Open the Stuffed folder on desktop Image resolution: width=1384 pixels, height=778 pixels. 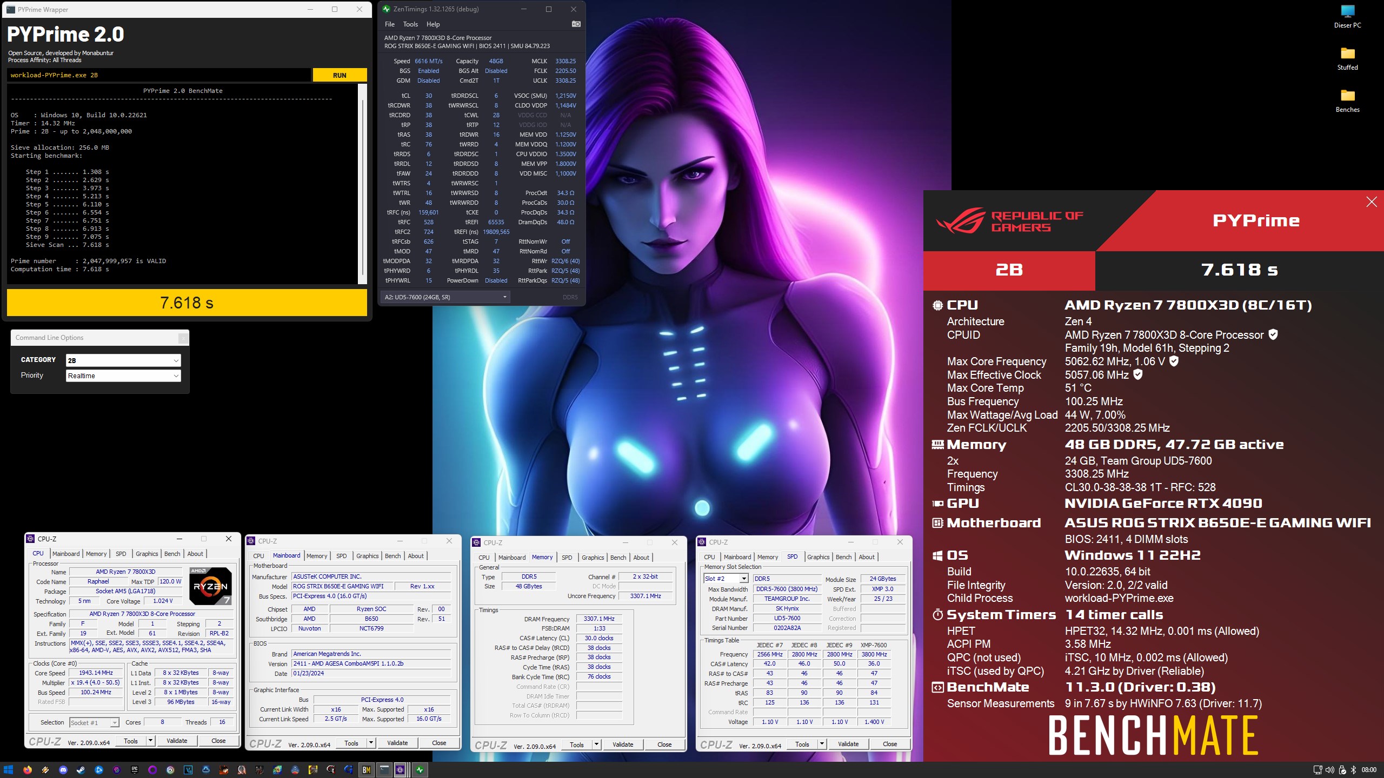(1347, 58)
